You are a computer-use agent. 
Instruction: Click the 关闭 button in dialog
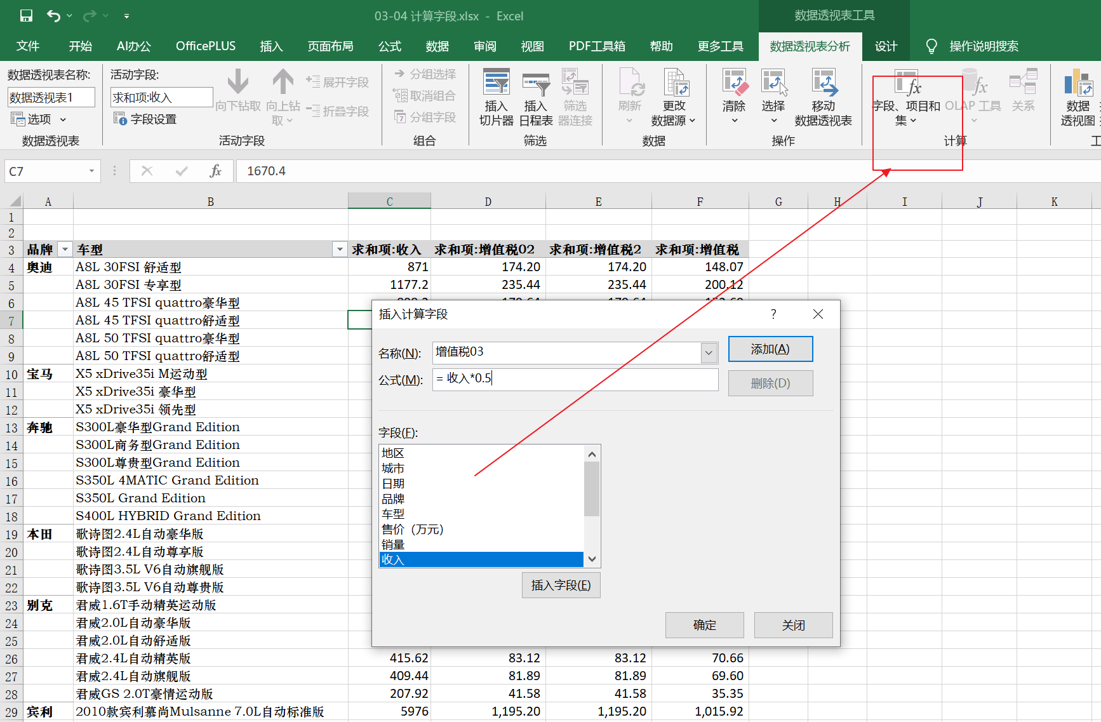click(793, 625)
